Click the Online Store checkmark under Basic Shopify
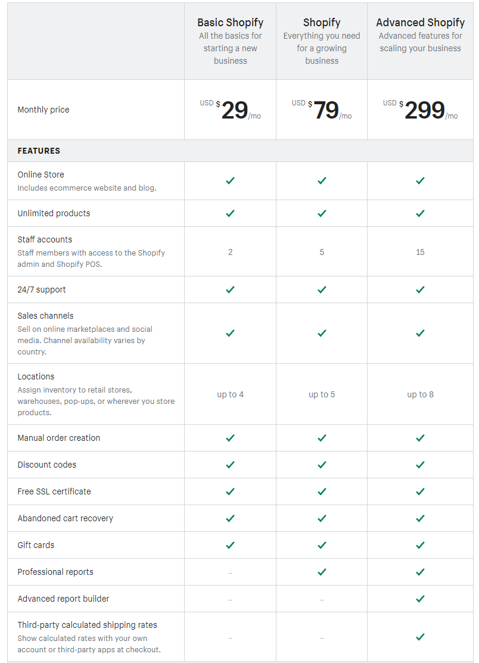479x663 pixels. (x=230, y=180)
